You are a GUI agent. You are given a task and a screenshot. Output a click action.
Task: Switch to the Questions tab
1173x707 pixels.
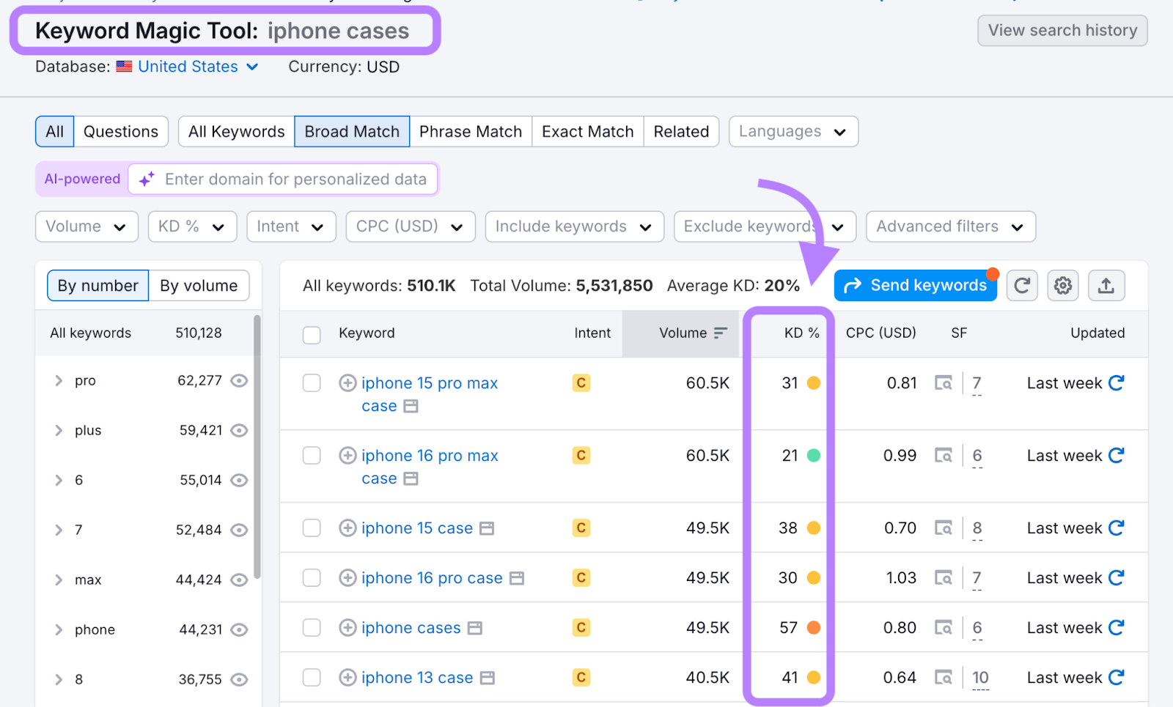(x=120, y=131)
